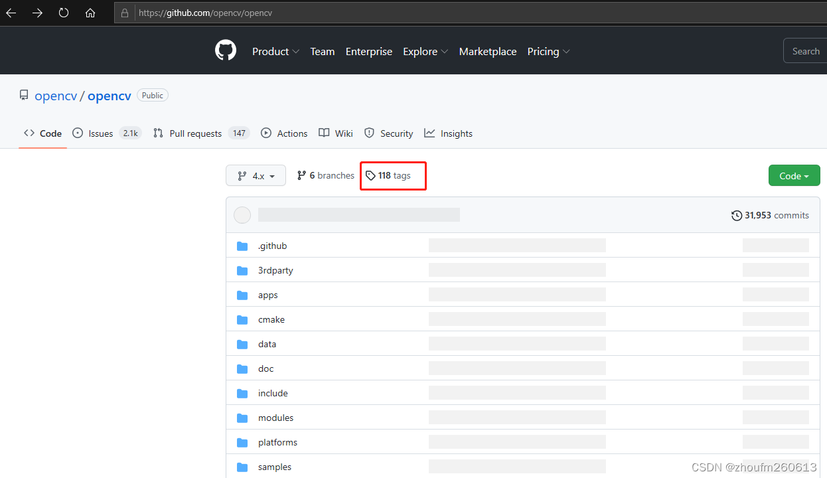Viewport: 827px width, 478px height.
Task: Click the lock icon in address bar
Action: (125, 13)
